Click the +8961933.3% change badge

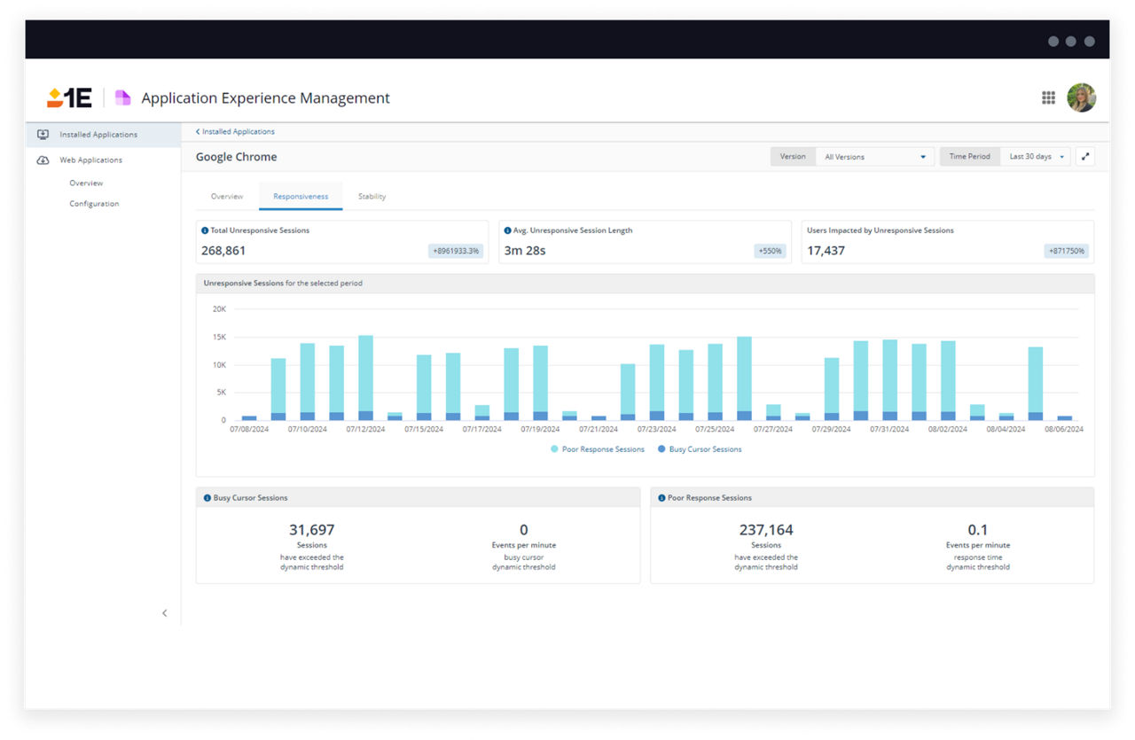pos(456,251)
